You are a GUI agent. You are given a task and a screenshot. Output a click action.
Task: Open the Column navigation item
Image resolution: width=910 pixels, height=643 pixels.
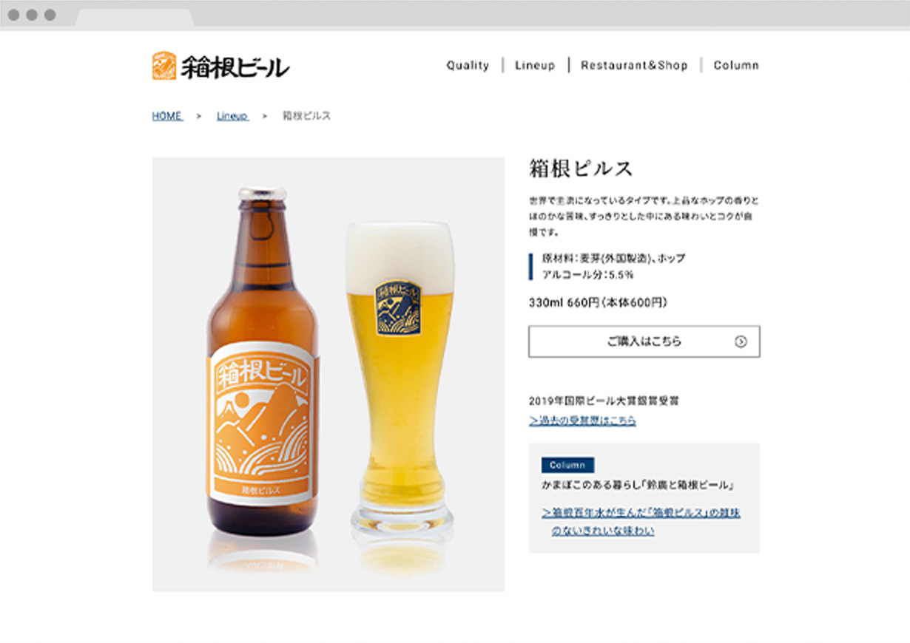(736, 65)
